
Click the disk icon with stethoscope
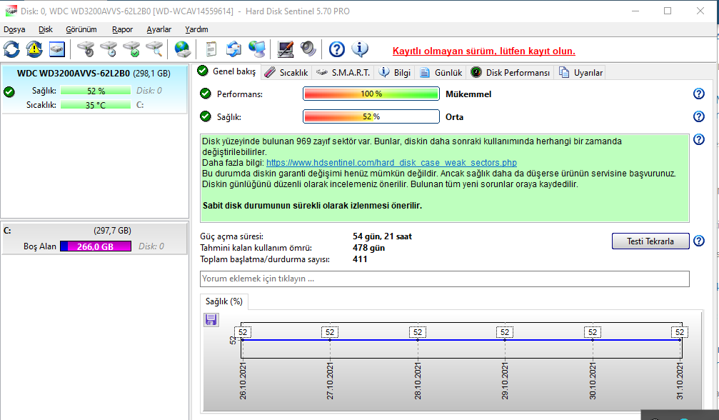[86, 49]
